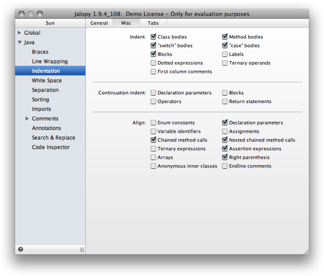Viewport: 324px width, 276px height.
Task: Enable Continuation indent Operators
Action: tap(153, 101)
